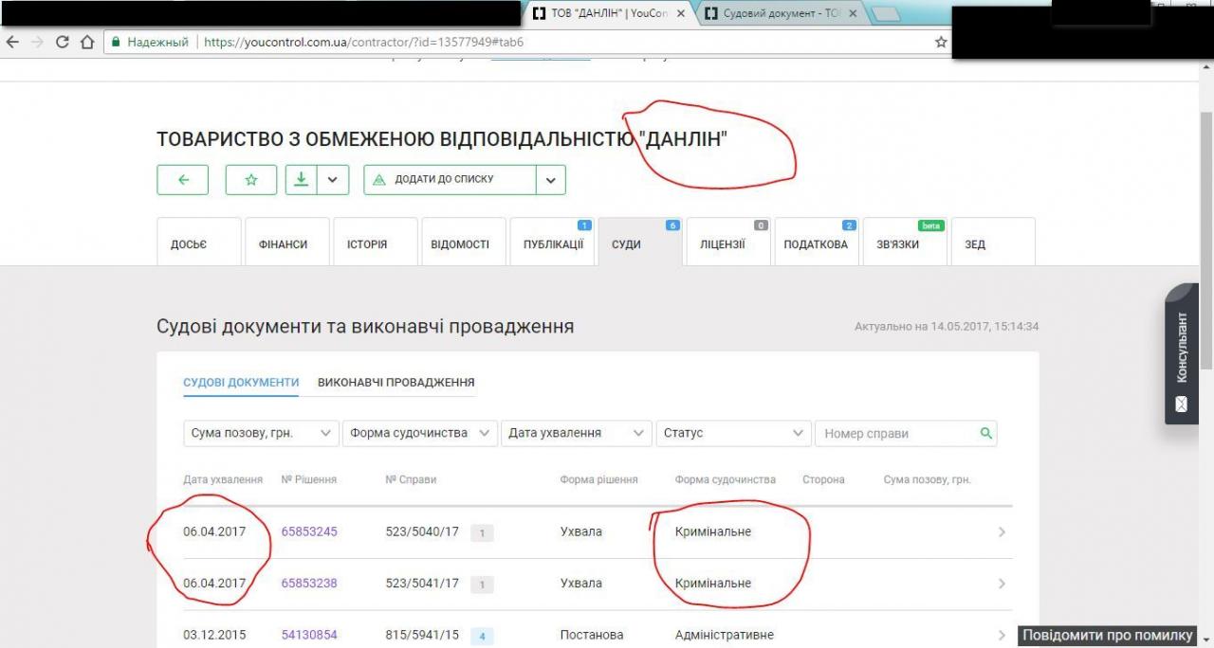Click the secure site lock icon

coord(116,42)
